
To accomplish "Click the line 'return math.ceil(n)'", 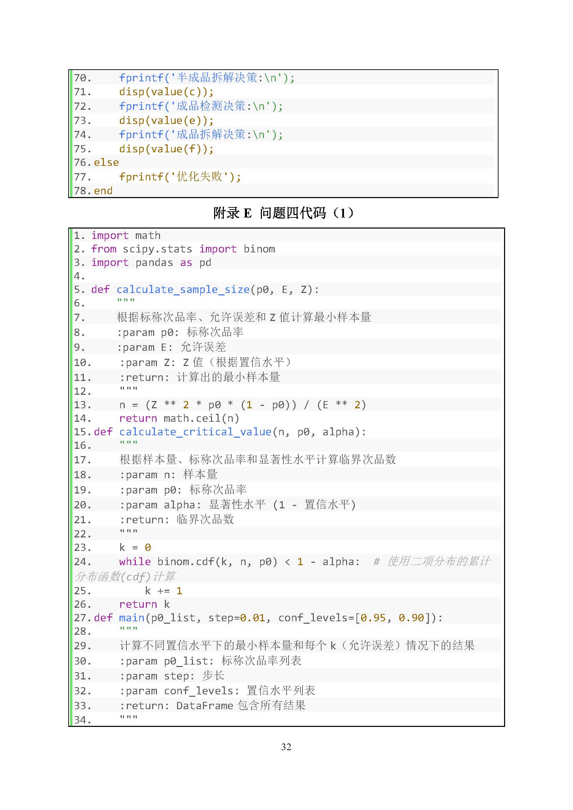I will click(x=179, y=418).
